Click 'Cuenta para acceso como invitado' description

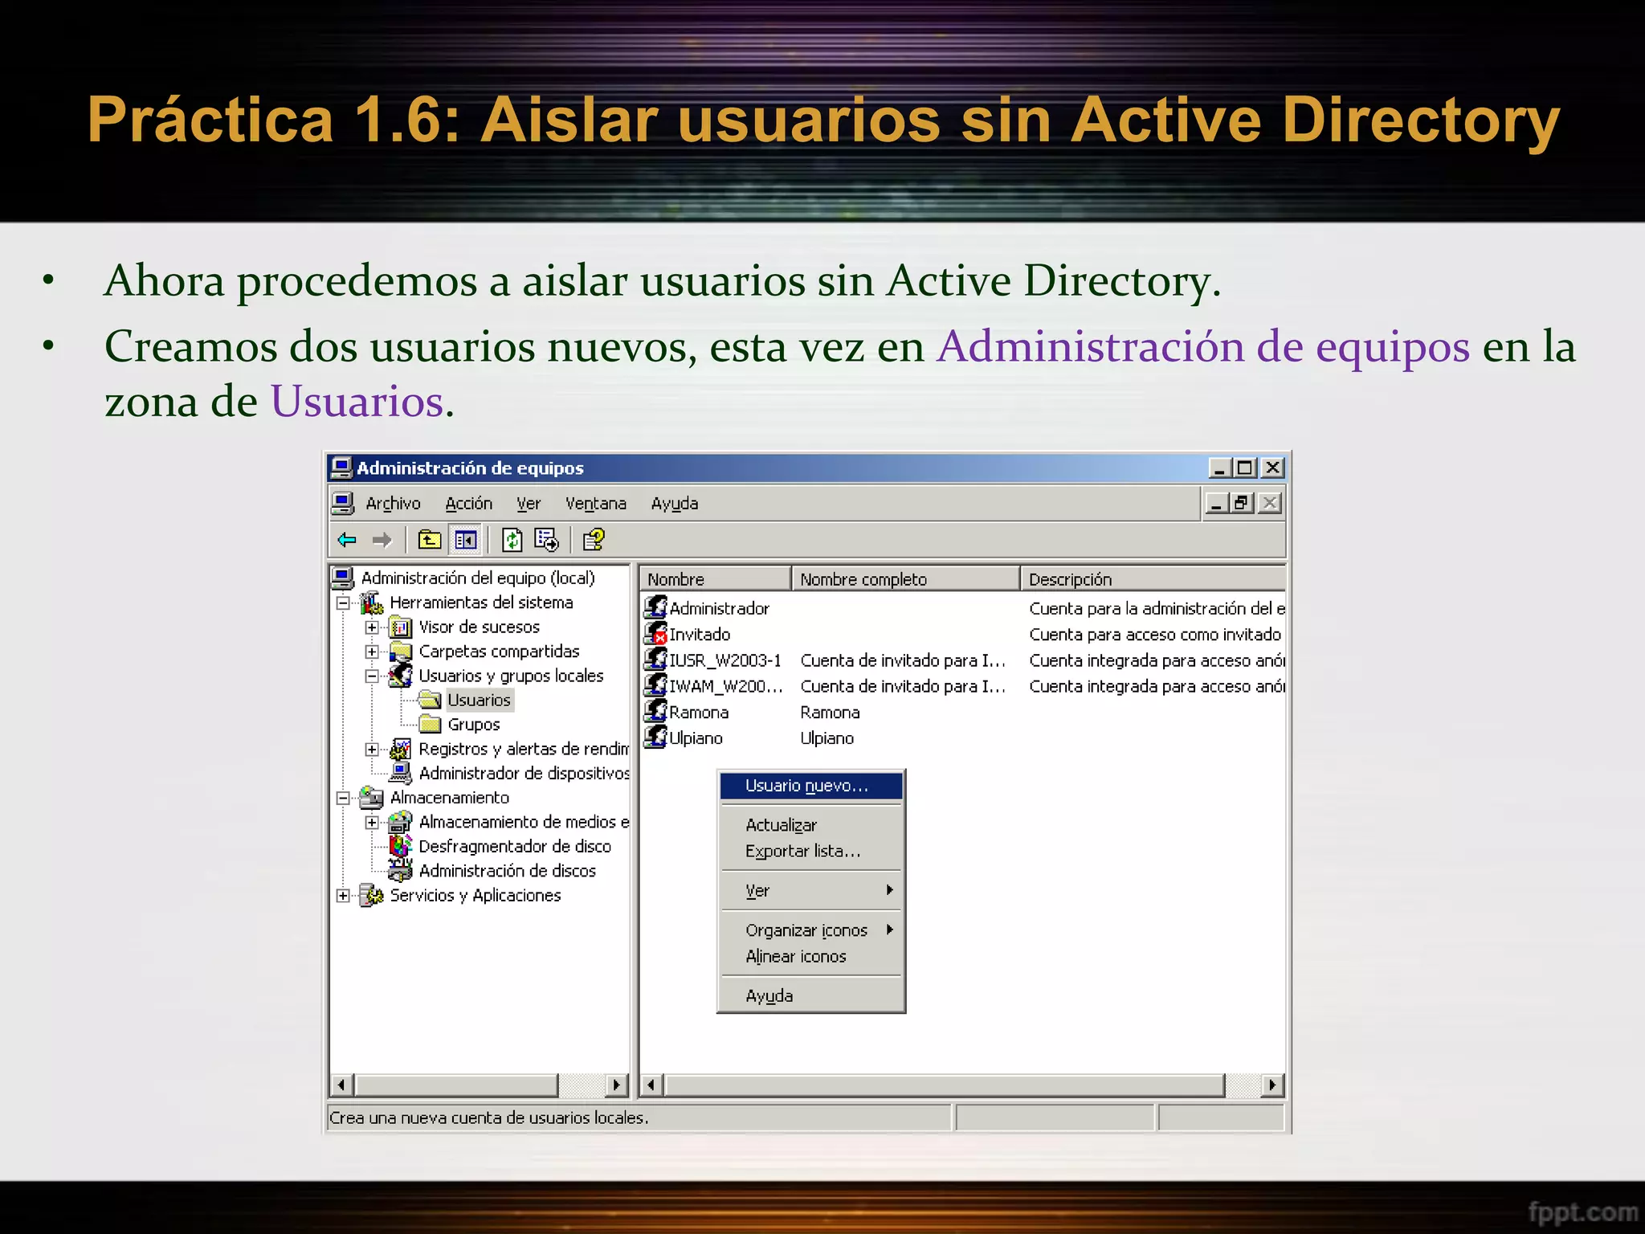(x=1155, y=634)
